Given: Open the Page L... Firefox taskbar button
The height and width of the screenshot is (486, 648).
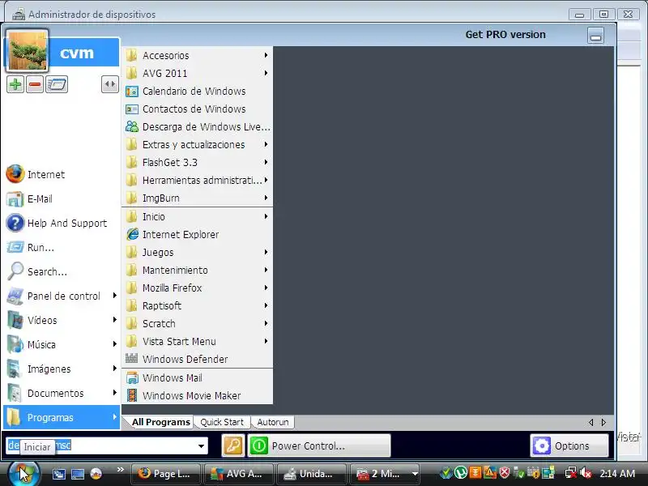Looking at the screenshot, I should 166,474.
